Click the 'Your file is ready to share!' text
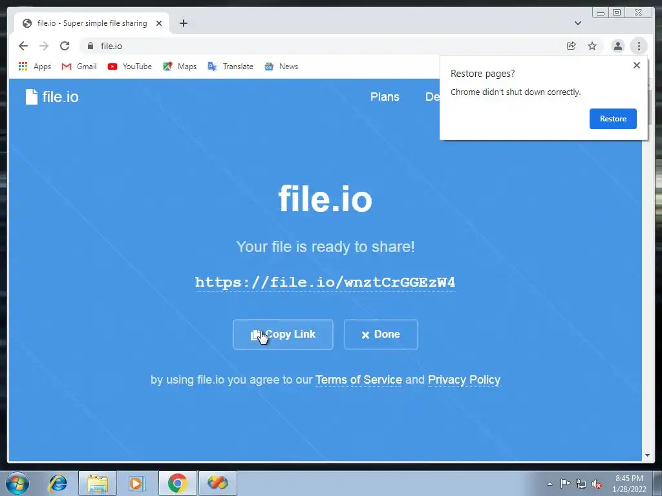The width and height of the screenshot is (662, 496). click(x=326, y=247)
